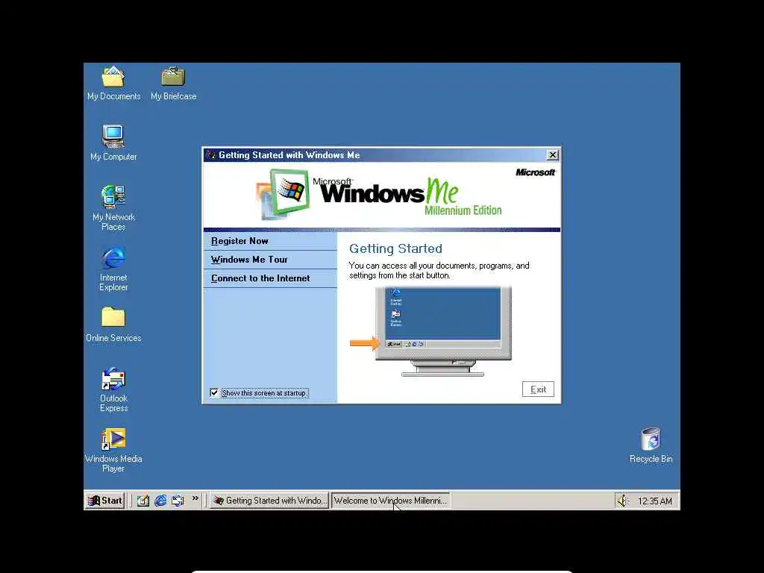Expand the quick launch overflow chevron

coord(195,498)
